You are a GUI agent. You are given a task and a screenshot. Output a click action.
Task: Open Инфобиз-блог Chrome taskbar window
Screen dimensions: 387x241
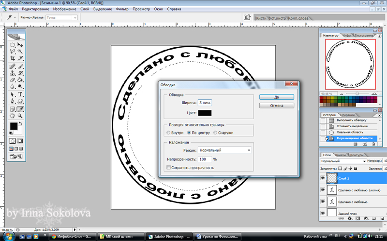74,237
